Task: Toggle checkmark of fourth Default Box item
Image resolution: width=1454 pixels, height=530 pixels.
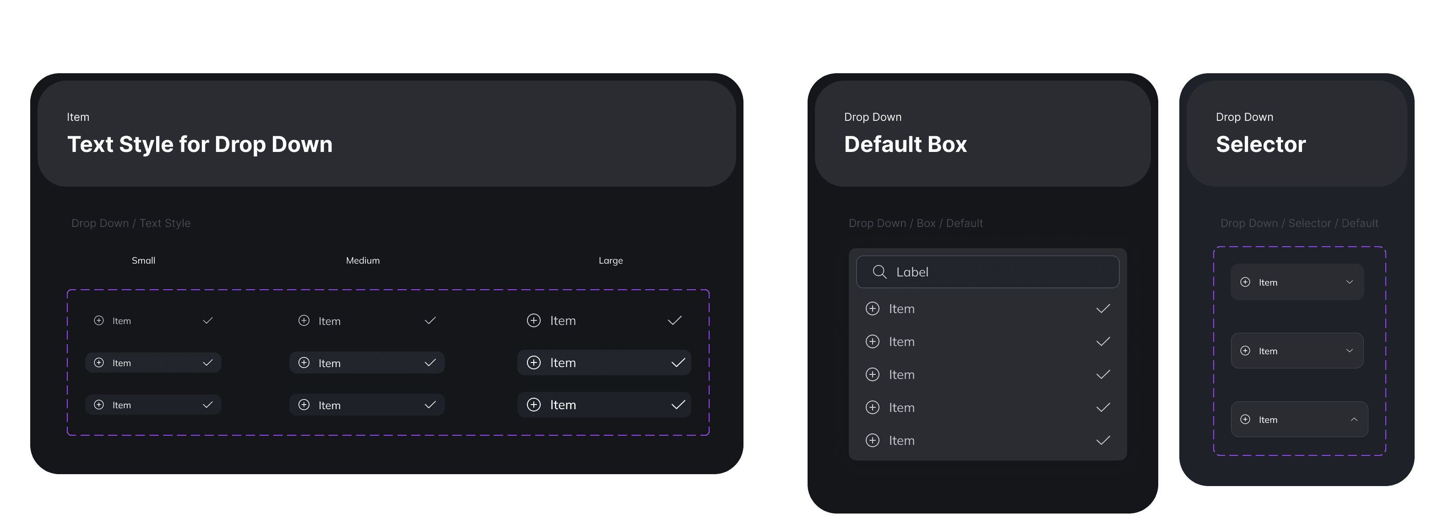Action: 1103,407
